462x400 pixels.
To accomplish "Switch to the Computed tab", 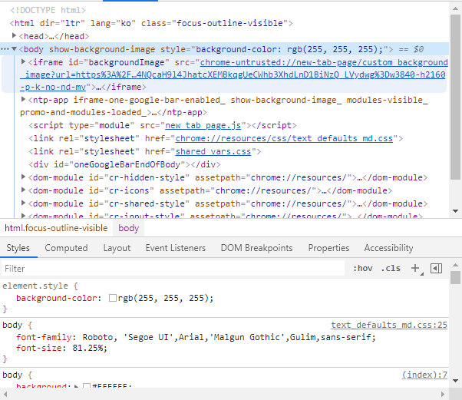I will click(66, 248).
